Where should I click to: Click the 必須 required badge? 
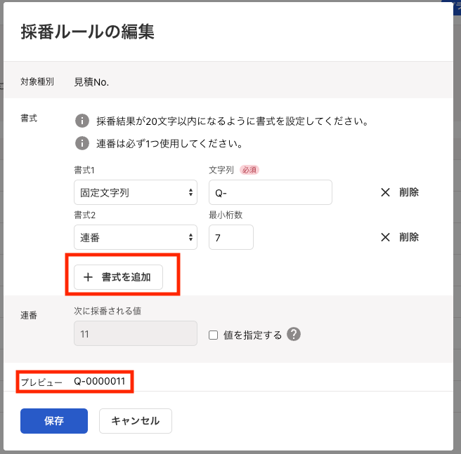(x=249, y=170)
